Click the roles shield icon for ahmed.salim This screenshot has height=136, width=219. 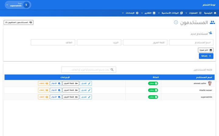pyautogui.click(x=59, y=83)
